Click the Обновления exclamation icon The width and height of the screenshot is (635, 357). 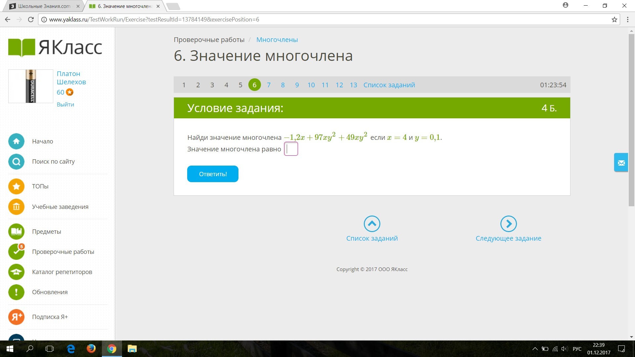tap(16, 292)
